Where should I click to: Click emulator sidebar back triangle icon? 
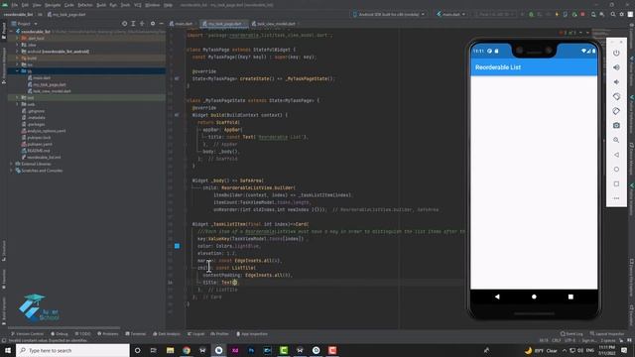616,155
